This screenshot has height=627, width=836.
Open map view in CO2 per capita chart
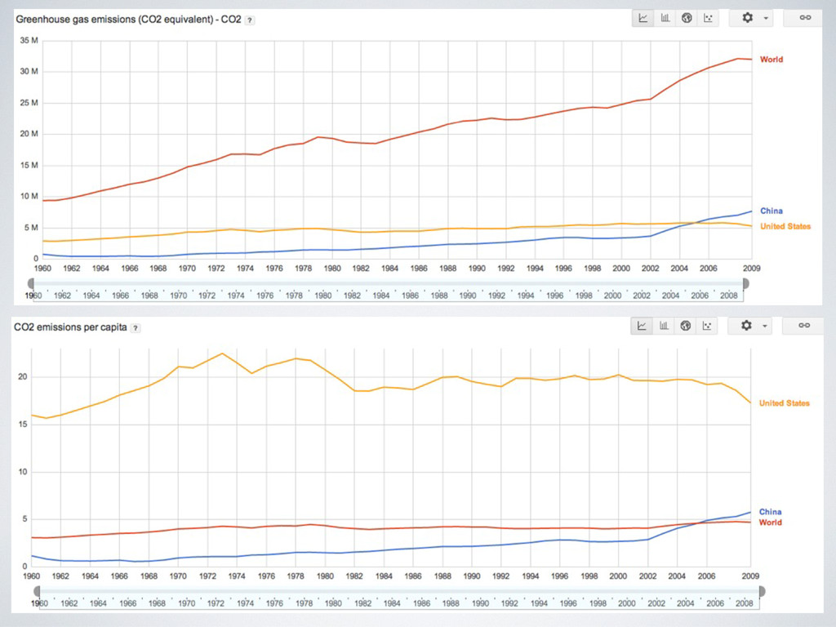[x=686, y=326]
